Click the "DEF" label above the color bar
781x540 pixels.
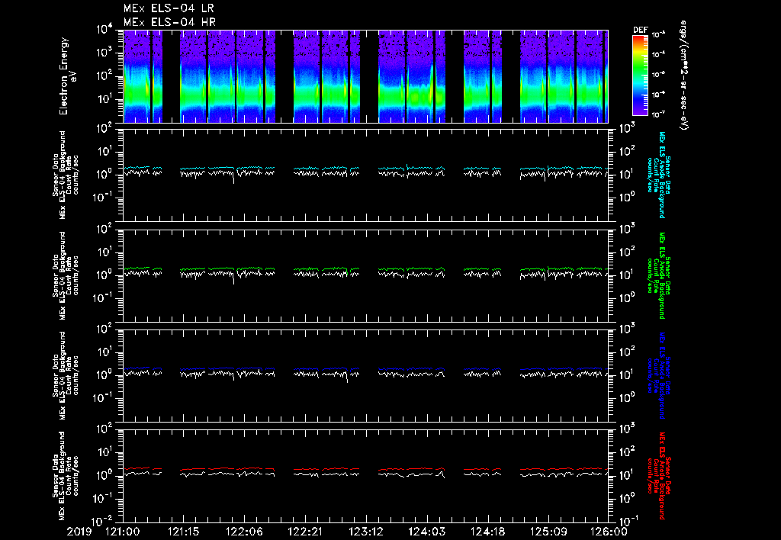pyautogui.click(x=640, y=30)
